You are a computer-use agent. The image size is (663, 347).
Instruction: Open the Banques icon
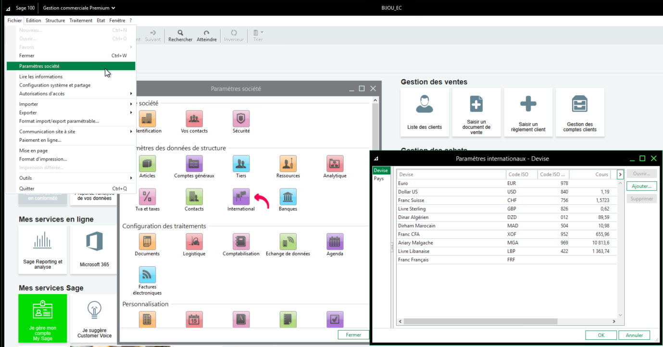(x=288, y=197)
